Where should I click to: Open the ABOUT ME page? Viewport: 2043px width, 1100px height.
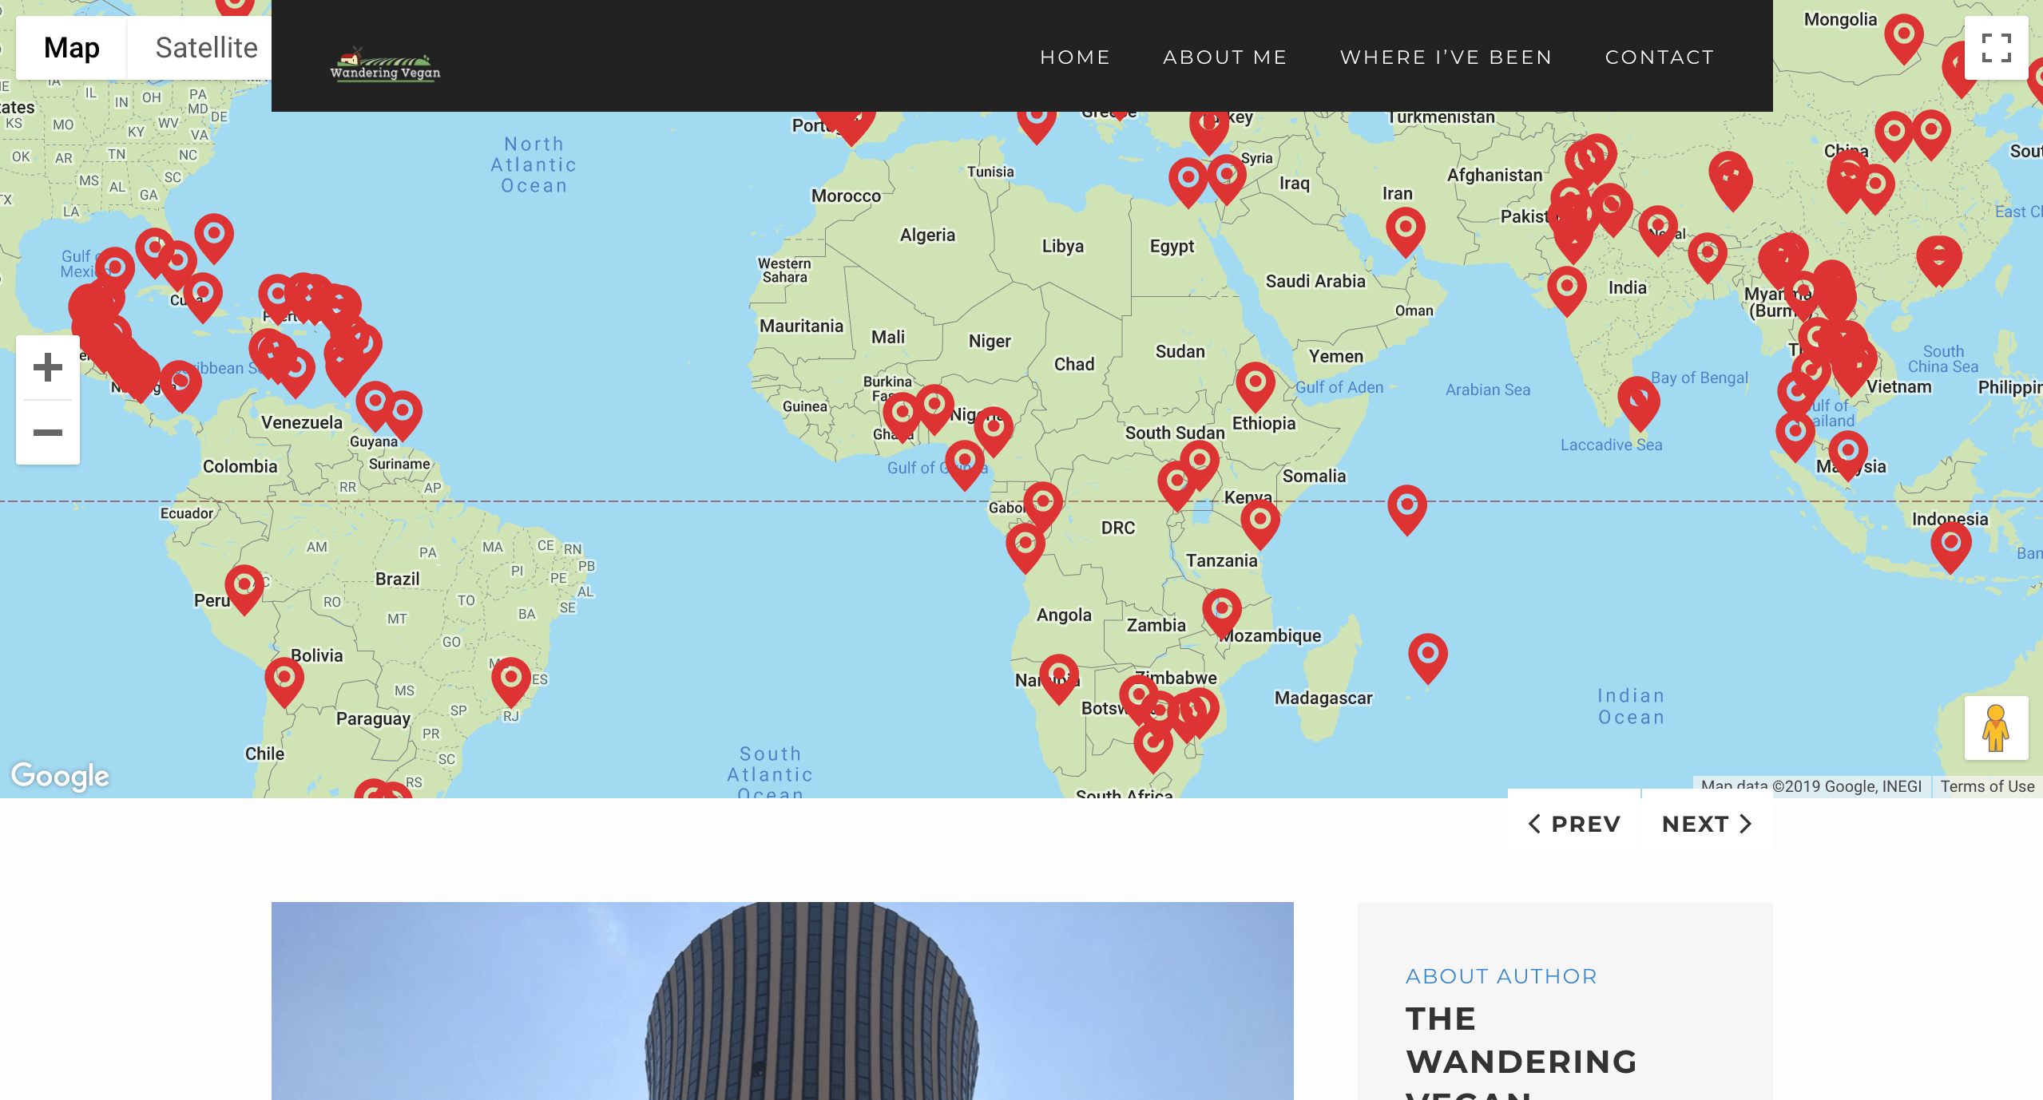pos(1225,57)
